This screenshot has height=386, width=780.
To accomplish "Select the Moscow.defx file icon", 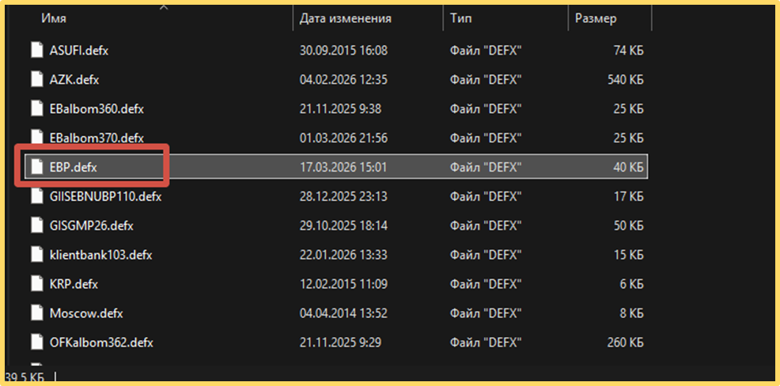I will coord(37,314).
